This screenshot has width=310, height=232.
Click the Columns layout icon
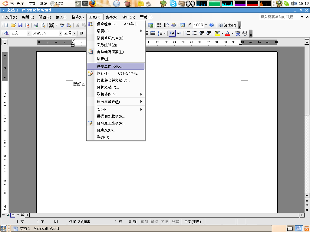pyautogui.click(x=159, y=25)
